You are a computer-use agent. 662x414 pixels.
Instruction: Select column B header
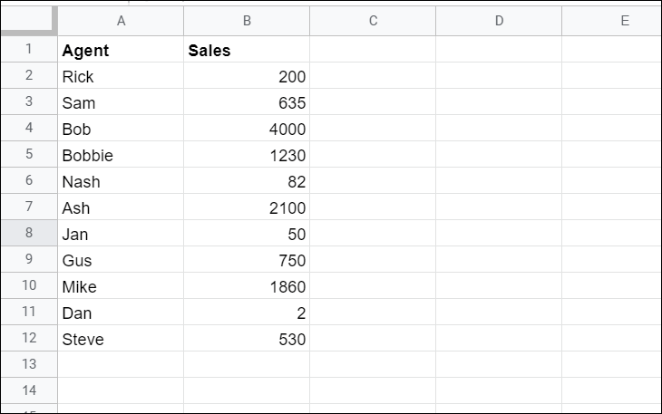click(x=247, y=20)
